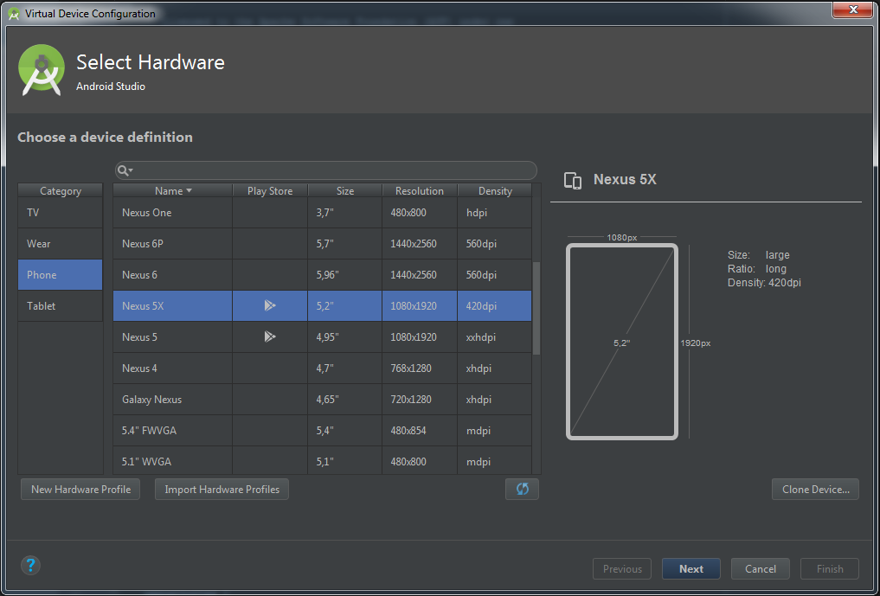This screenshot has width=880, height=596.
Task: Click the 4,65" size cell
Action: 345,400
